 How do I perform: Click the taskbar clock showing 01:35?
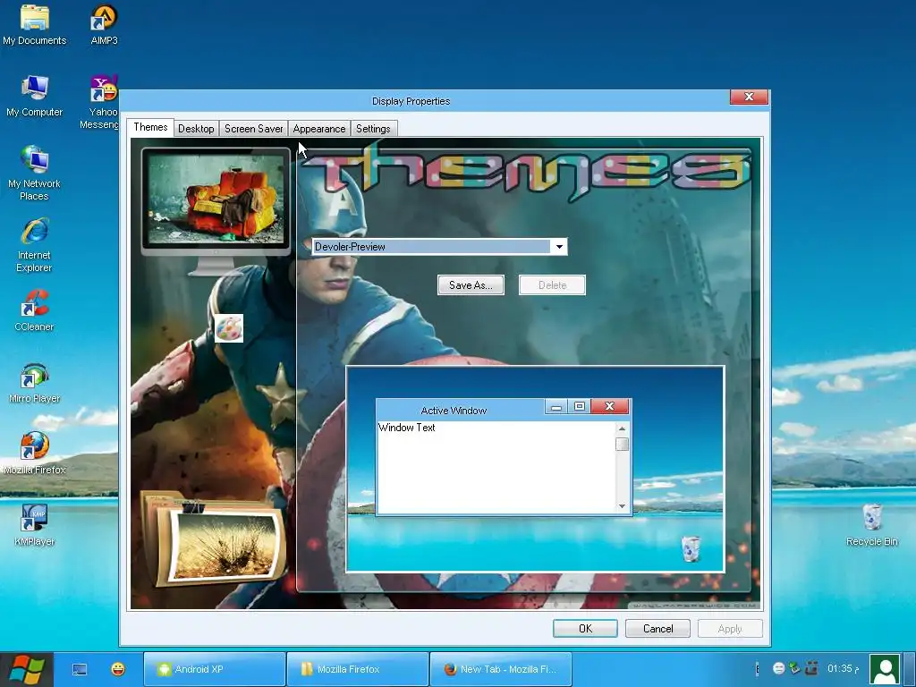843,668
